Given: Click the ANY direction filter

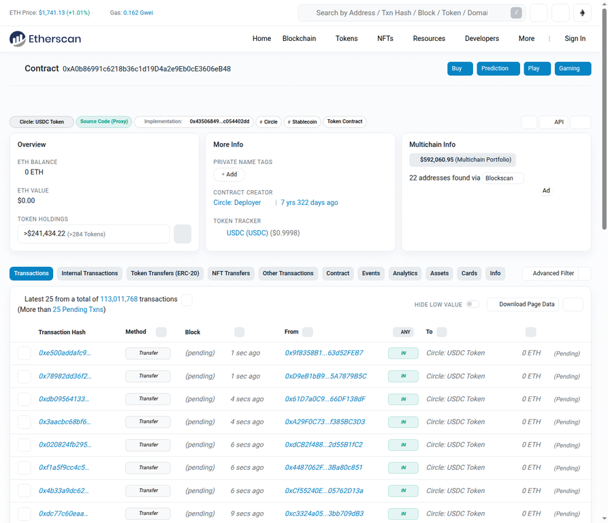Looking at the screenshot, I should point(404,332).
